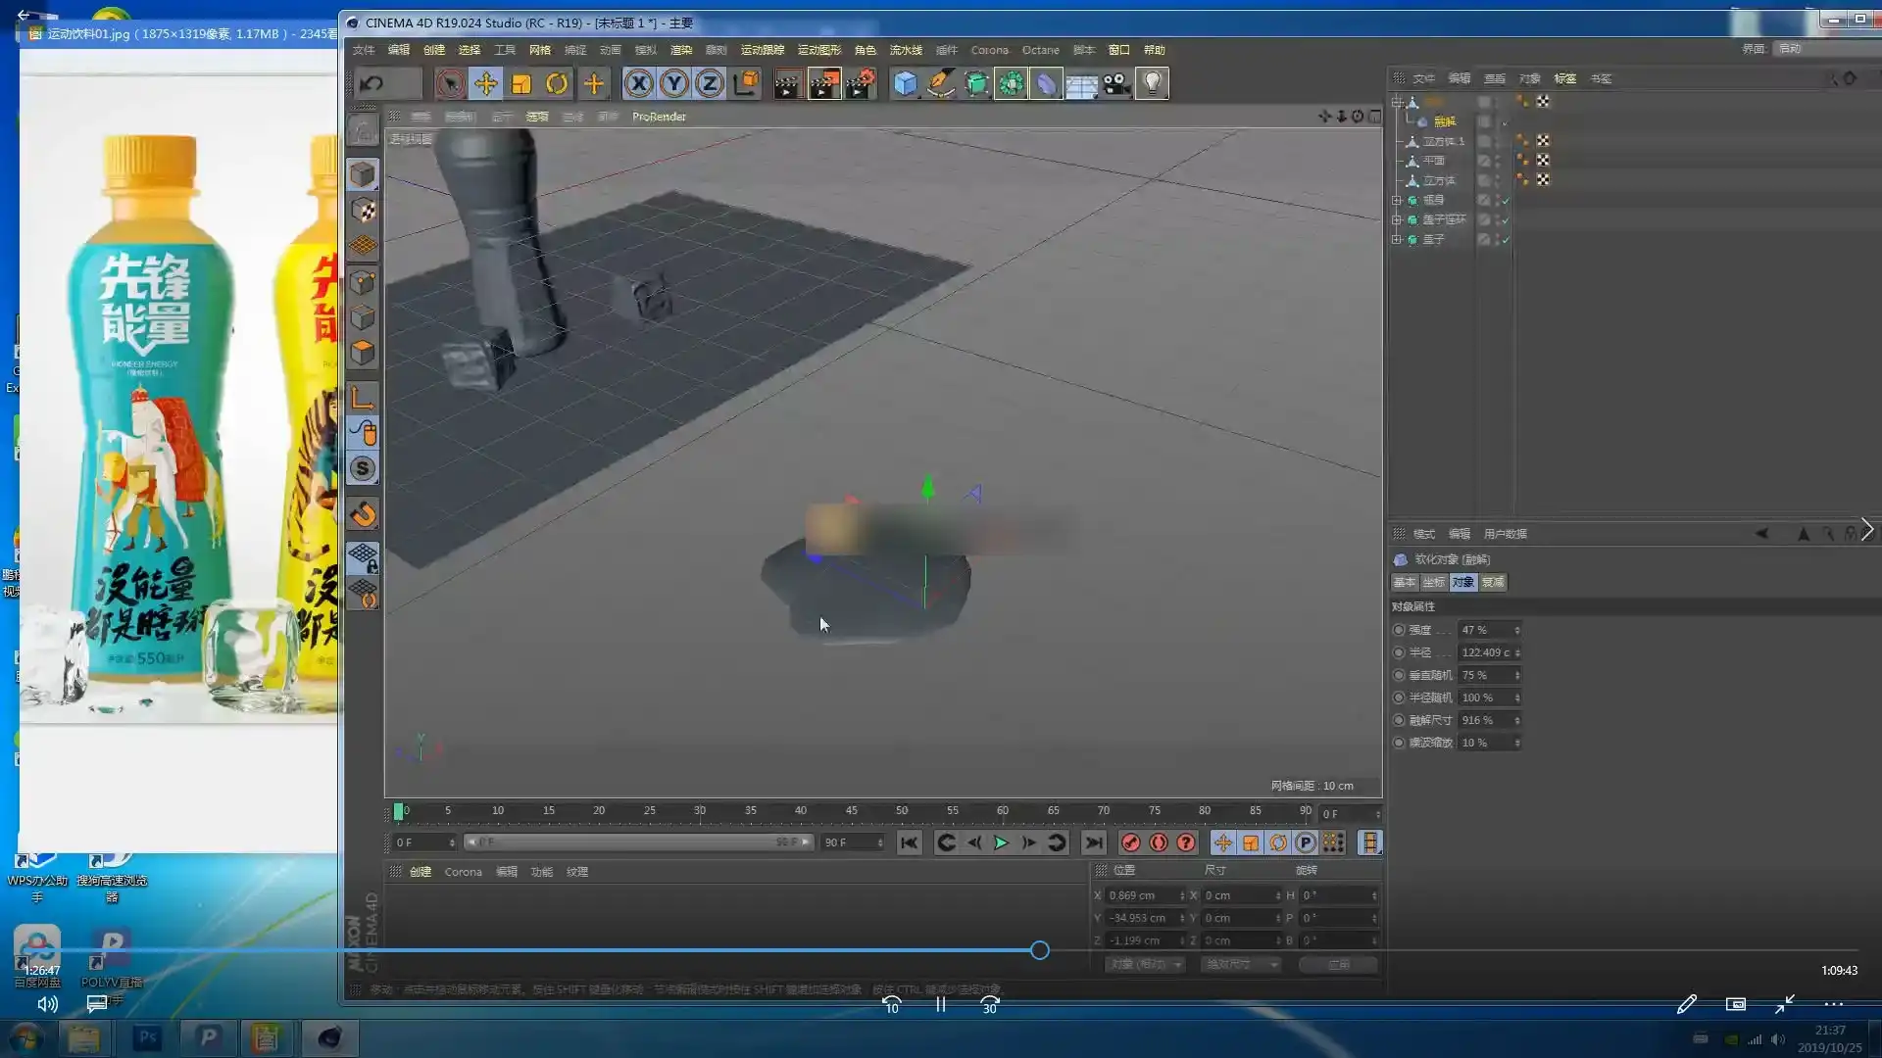This screenshot has height=1058, width=1882.
Task: Toggle keyframe circle for 融解尺寸 parameter
Action: point(1399,720)
